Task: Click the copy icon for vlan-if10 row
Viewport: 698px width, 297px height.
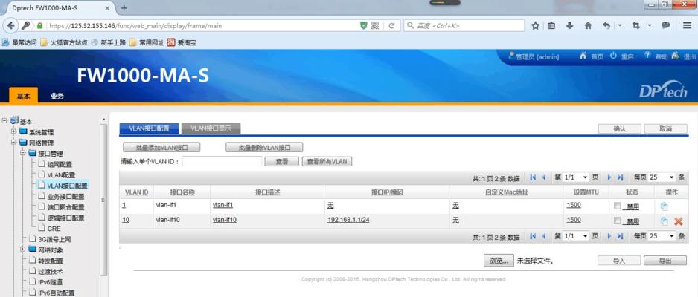Action: [x=665, y=221]
